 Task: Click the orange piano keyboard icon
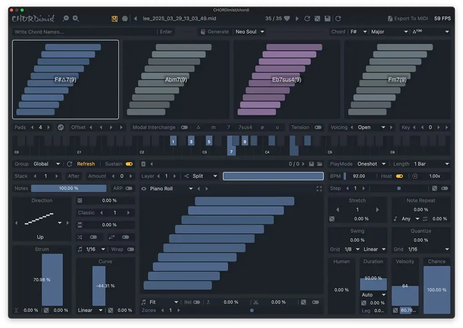click(x=115, y=19)
